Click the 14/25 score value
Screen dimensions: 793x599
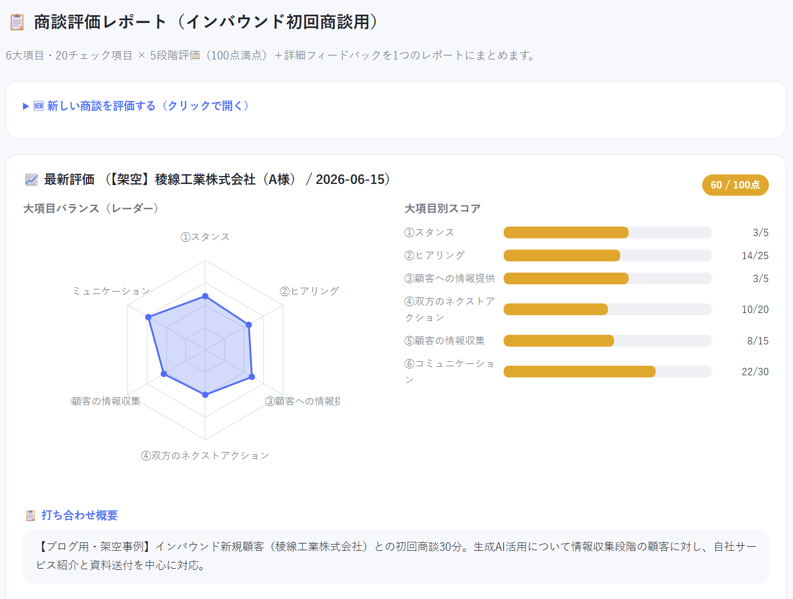(x=755, y=256)
